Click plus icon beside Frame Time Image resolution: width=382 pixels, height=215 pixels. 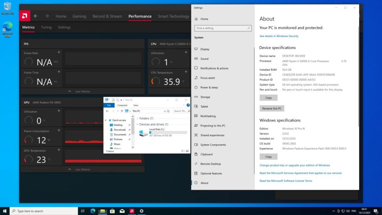(x=59, y=72)
